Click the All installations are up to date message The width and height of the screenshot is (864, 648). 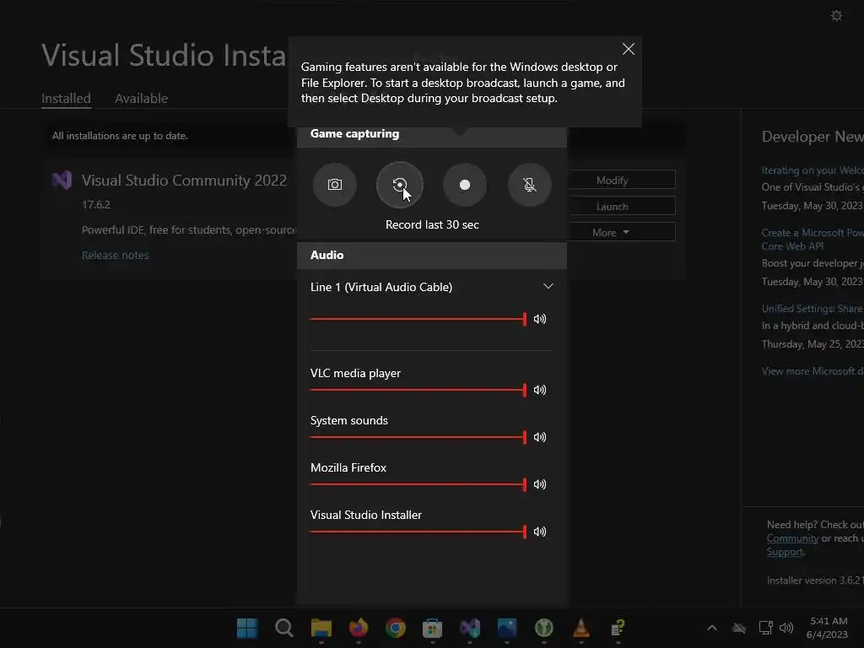tap(120, 136)
